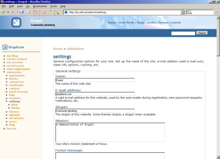This screenshot has width=220, height=159.
Task: Open the File menu
Action: (x=4, y=6)
